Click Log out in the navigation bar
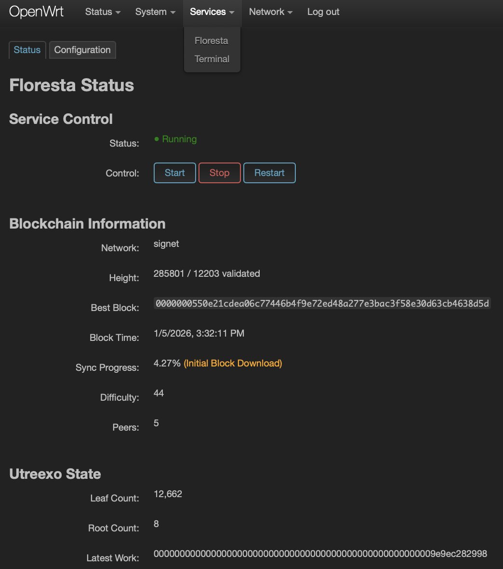The width and height of the screenshot is (503, 569). 323,12
